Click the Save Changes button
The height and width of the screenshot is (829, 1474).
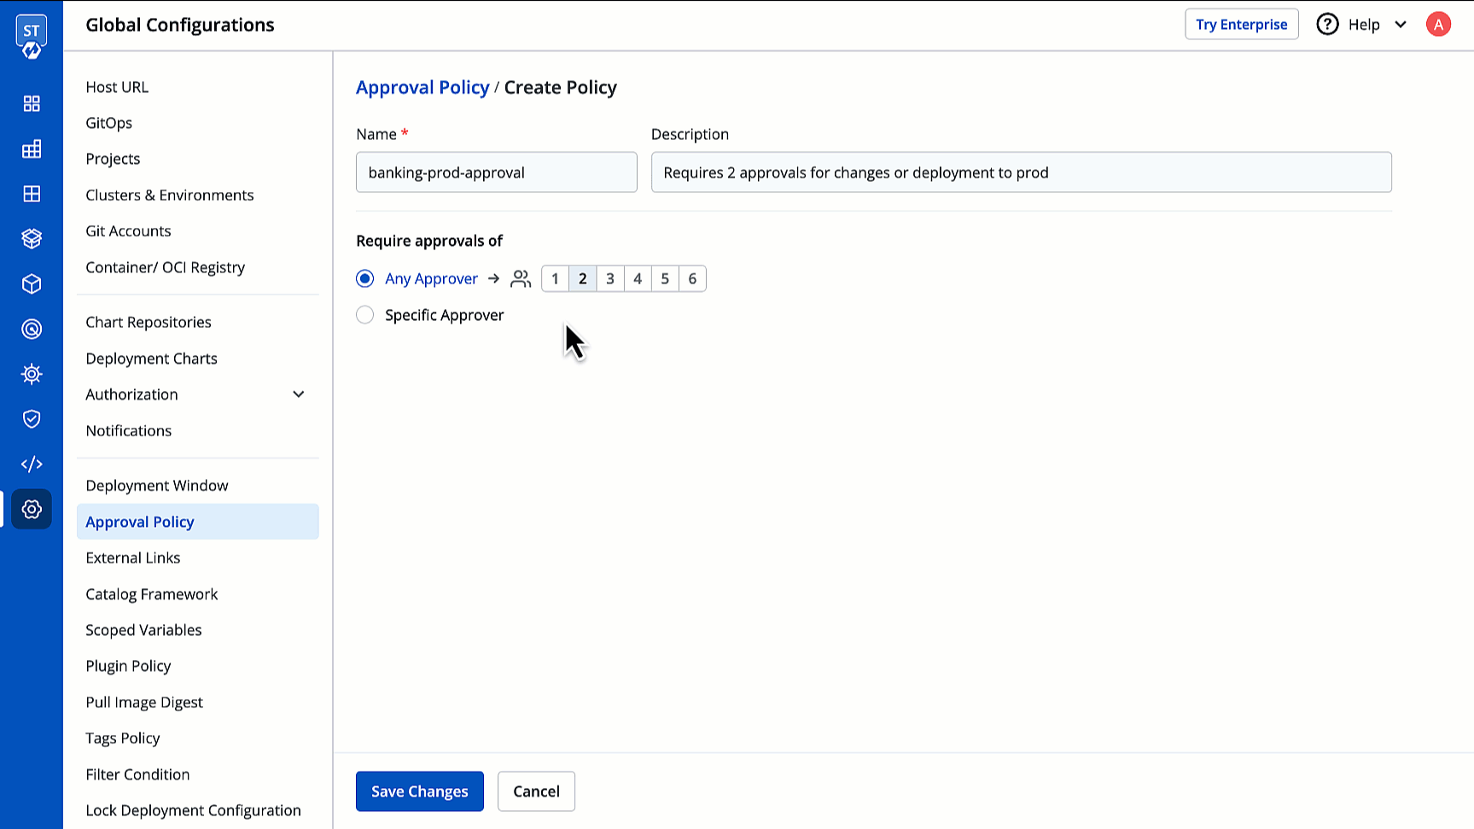[419, 791]
